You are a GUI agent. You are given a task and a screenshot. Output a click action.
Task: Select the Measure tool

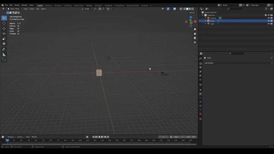[4, 55]
